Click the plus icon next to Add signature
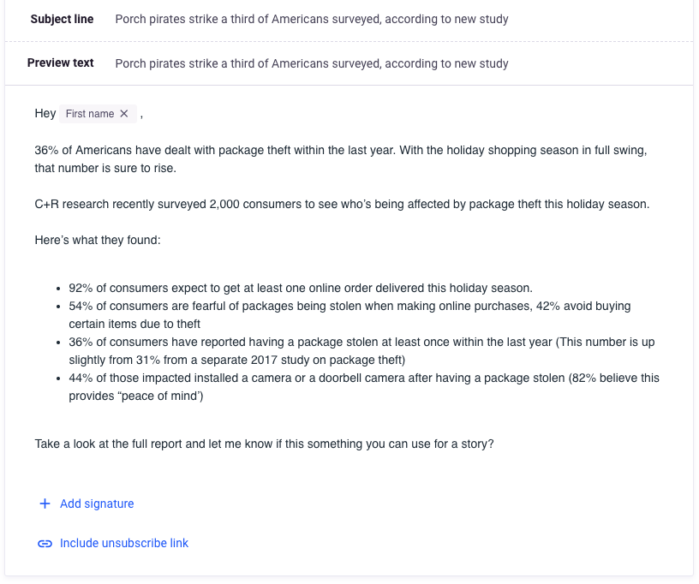Image resolution: width=699 pixels, height=584 pixels. click(x=45, y=504)
